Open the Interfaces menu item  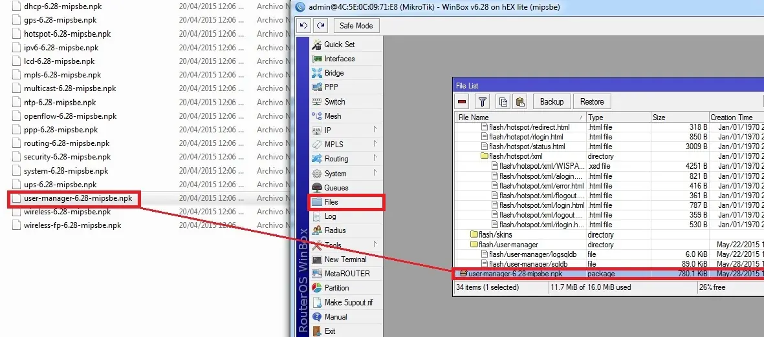pyautogui.click(x=340, y=59)
